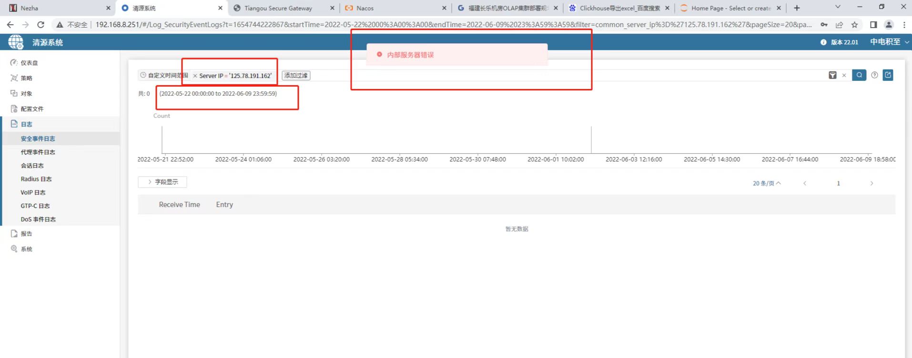This screenshot has height=358, width=912.
Task: Click the 添加过滤 add filter button
Action: [296, 76]
